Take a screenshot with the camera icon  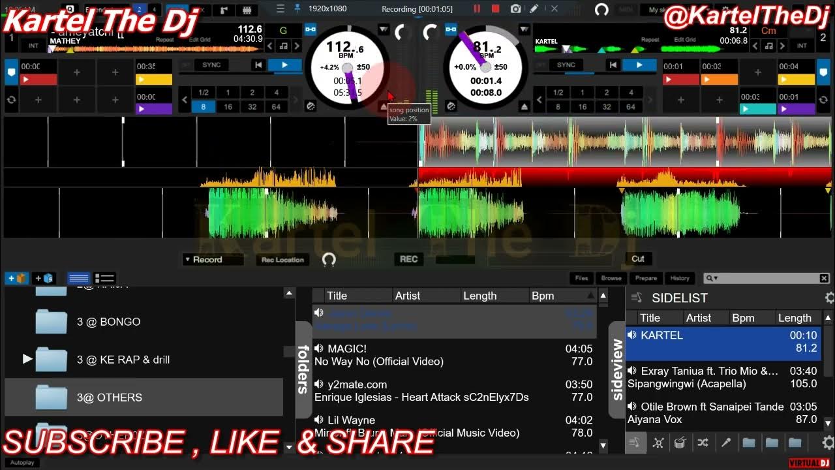[515, 8]
